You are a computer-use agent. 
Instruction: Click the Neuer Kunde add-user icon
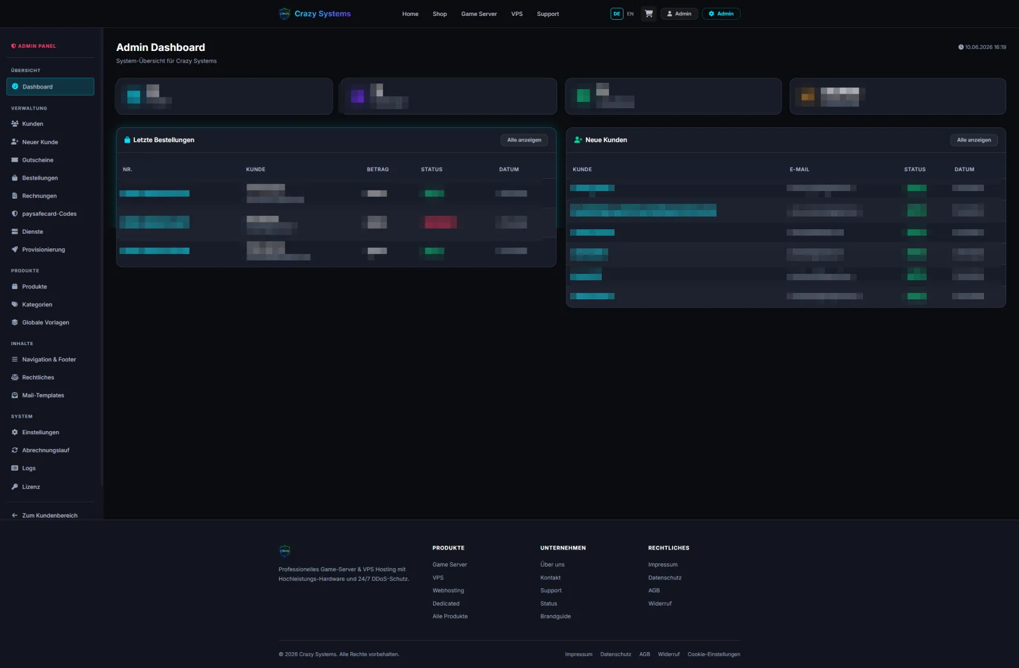(15, 142)
